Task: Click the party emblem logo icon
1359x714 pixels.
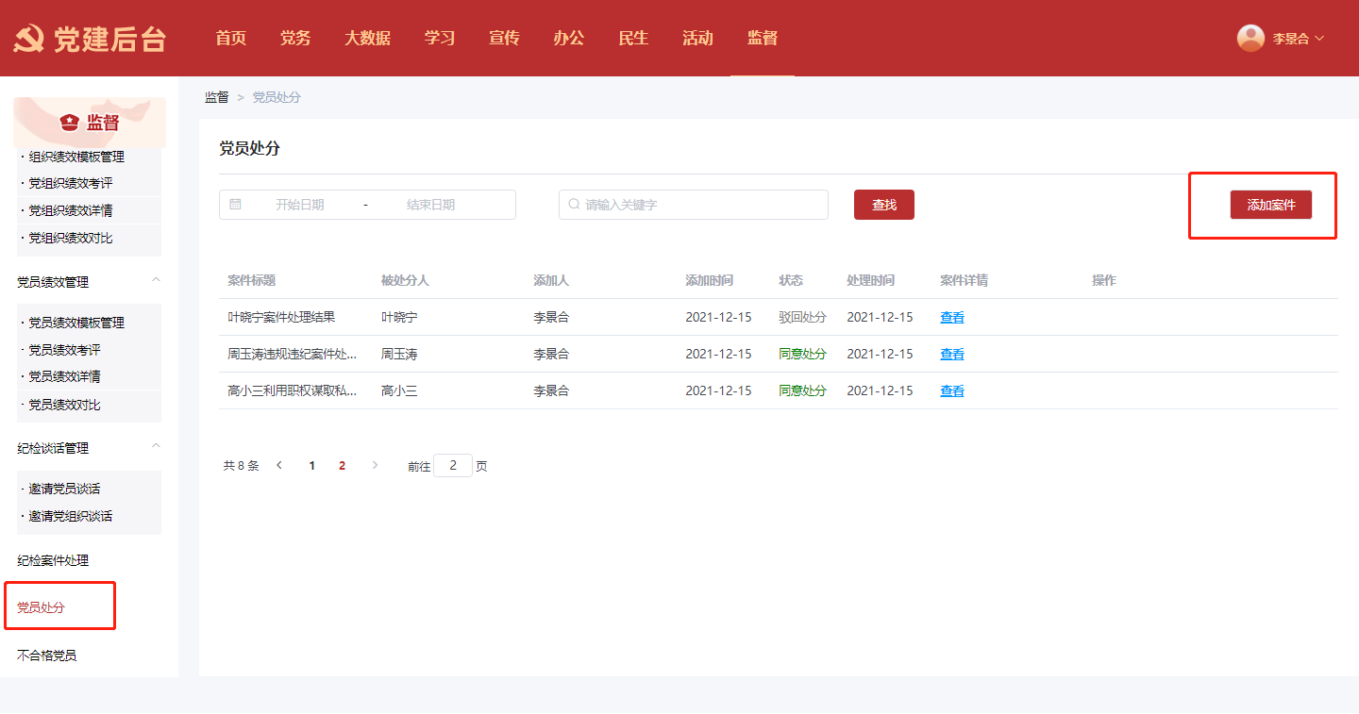Action: click(x=28, y=39)
